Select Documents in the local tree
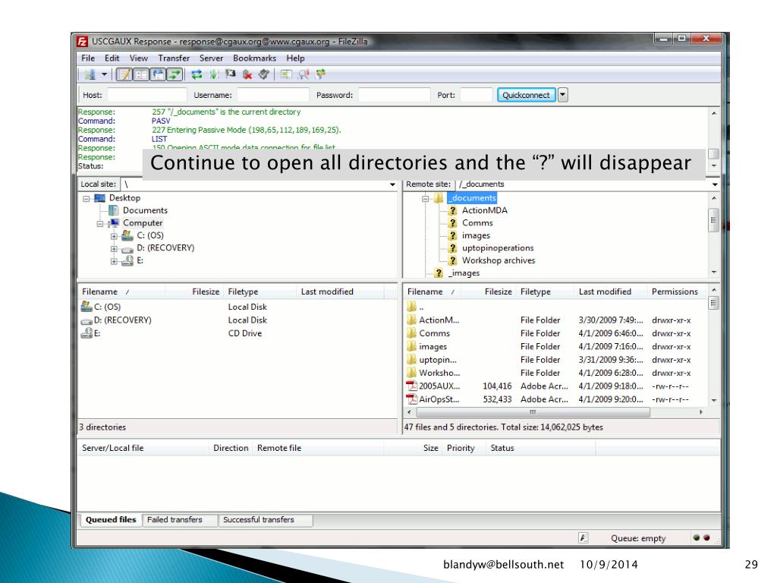Screen dimensions: 777x583 pyautogui.click(x=145, y=211)
